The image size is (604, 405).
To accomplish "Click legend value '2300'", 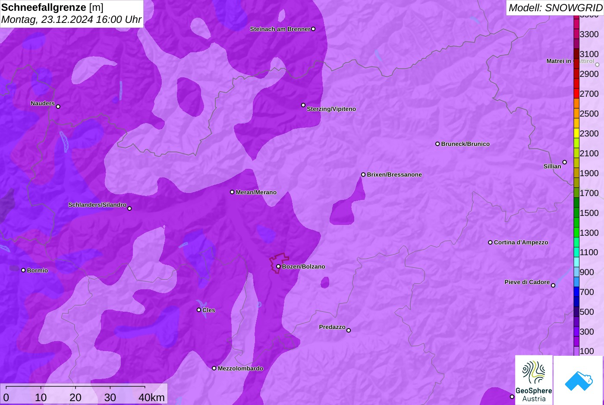I will click(x=589, y=133).
